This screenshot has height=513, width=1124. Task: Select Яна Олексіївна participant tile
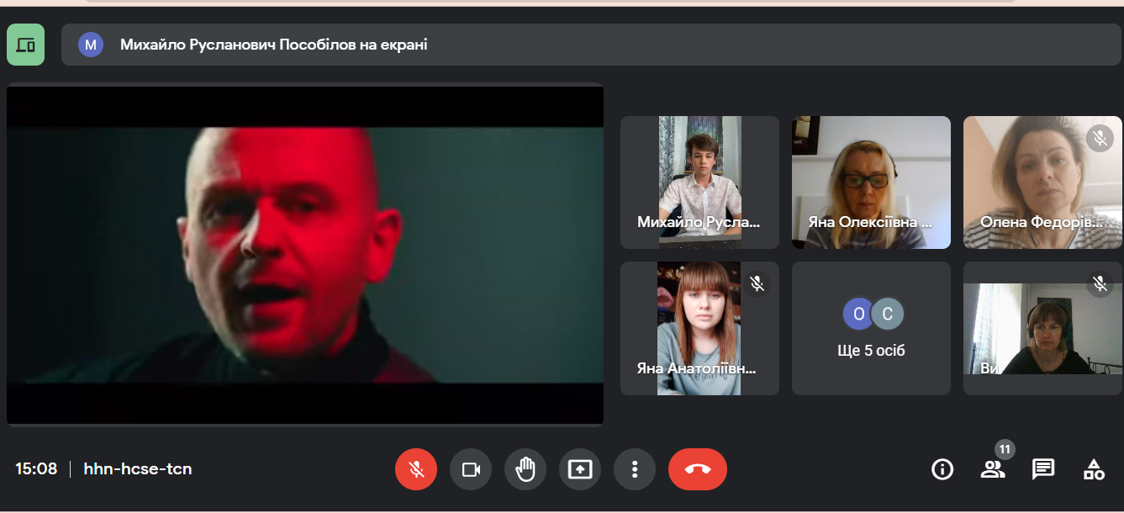(x=871, y=182)
